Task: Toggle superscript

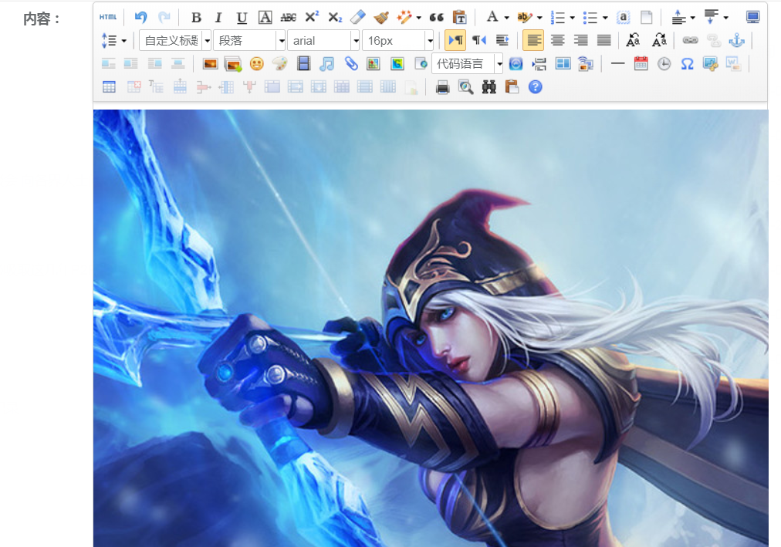Action: coord(312,18)
